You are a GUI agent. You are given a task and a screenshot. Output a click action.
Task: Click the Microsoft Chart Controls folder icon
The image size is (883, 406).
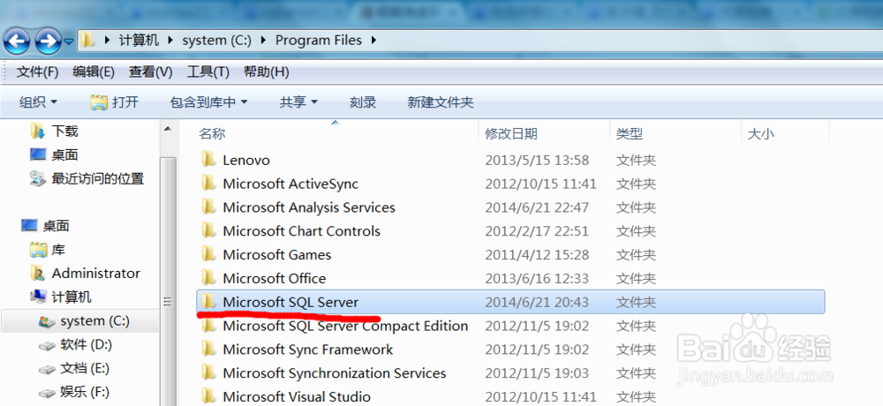[209, 231]
